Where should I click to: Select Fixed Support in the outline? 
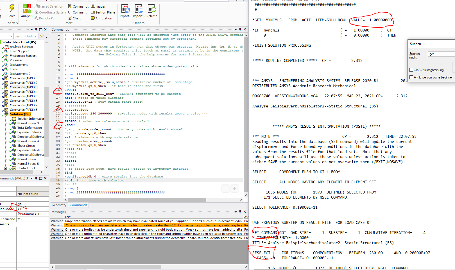click(19, 51)
